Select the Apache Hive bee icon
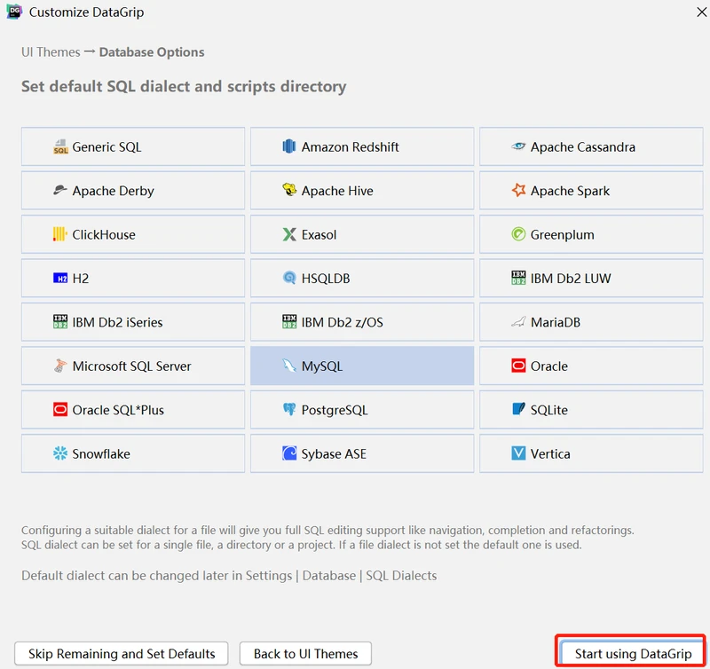 (x=289, y=190)
